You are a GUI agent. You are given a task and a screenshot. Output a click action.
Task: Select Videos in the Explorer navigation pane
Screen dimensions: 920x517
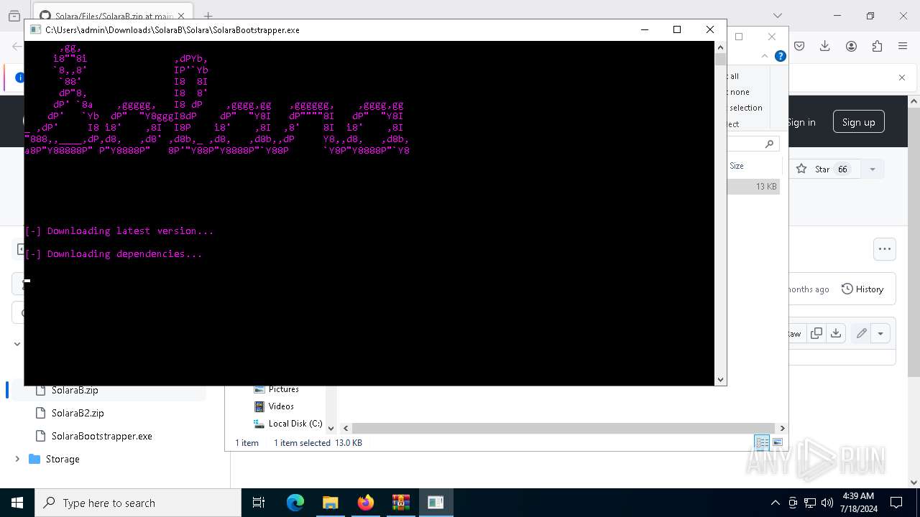281,406
